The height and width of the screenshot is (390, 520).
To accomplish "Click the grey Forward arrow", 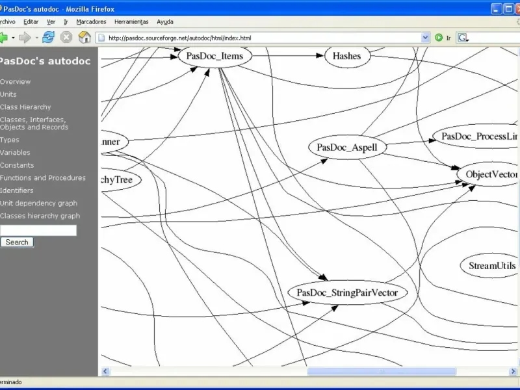I will click(25, 38).
